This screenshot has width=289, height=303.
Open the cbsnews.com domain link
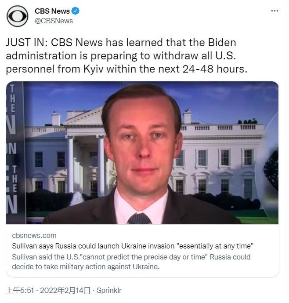34,235
